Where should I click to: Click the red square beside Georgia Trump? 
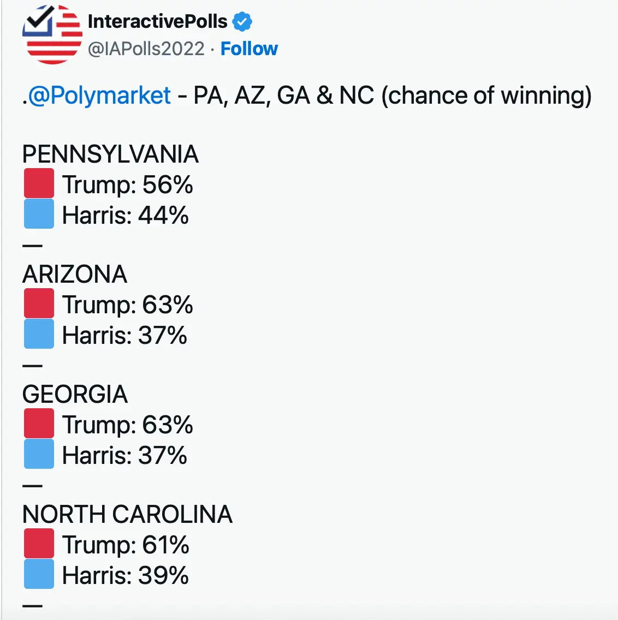point(39,424)
